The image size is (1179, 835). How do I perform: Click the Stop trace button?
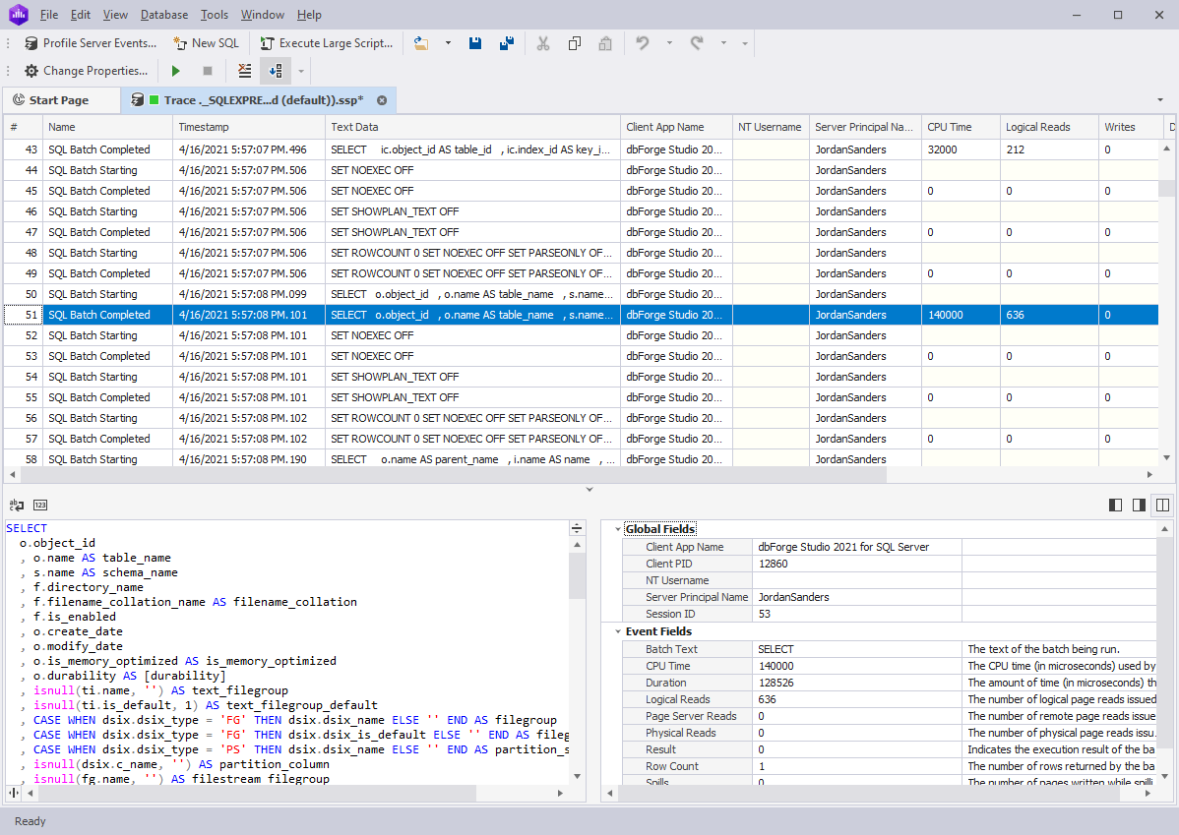point(208,70)
